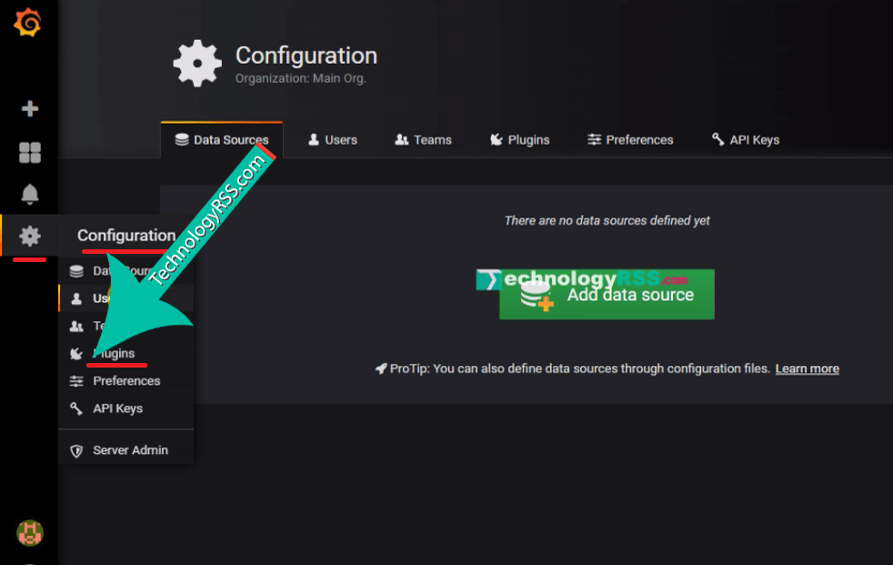Click the Preferences sliders icon in flyout menu
Screen dimensions: 893x565
point(76,381)
